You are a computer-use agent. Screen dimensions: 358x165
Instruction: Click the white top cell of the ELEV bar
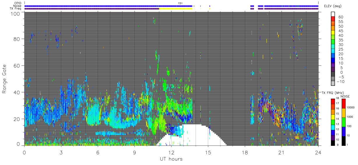[x=333, y=14]
